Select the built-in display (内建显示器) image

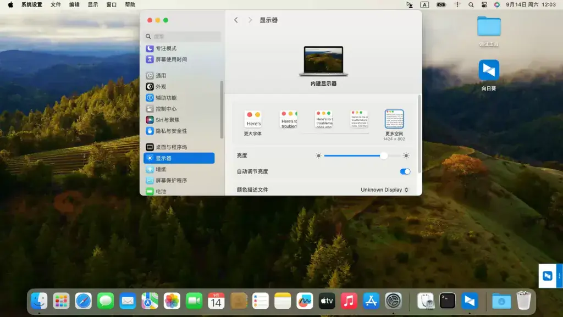[323, 61]
